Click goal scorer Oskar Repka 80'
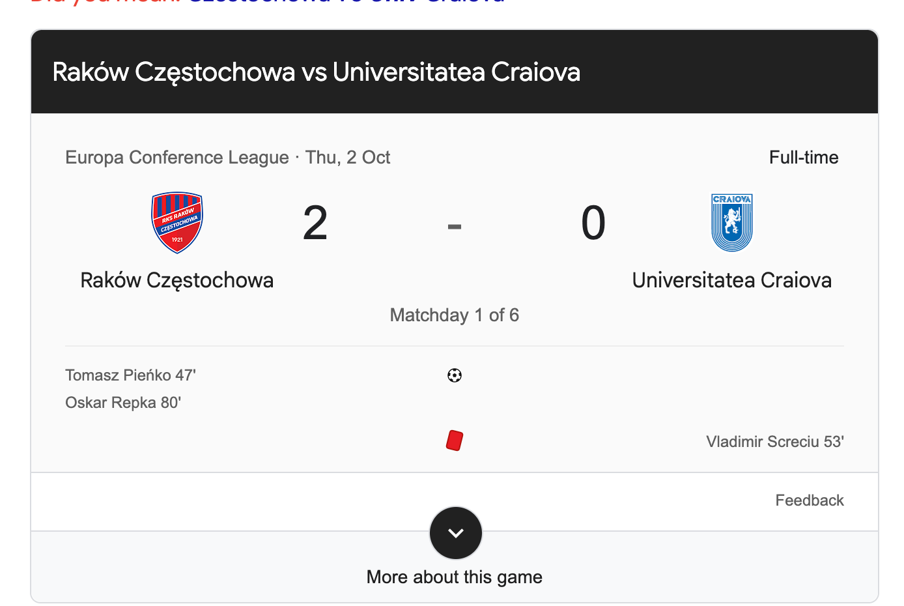Image resolution: width=904 pixels, height=606 pixels. pyautogui.click(x=123, y=403)
